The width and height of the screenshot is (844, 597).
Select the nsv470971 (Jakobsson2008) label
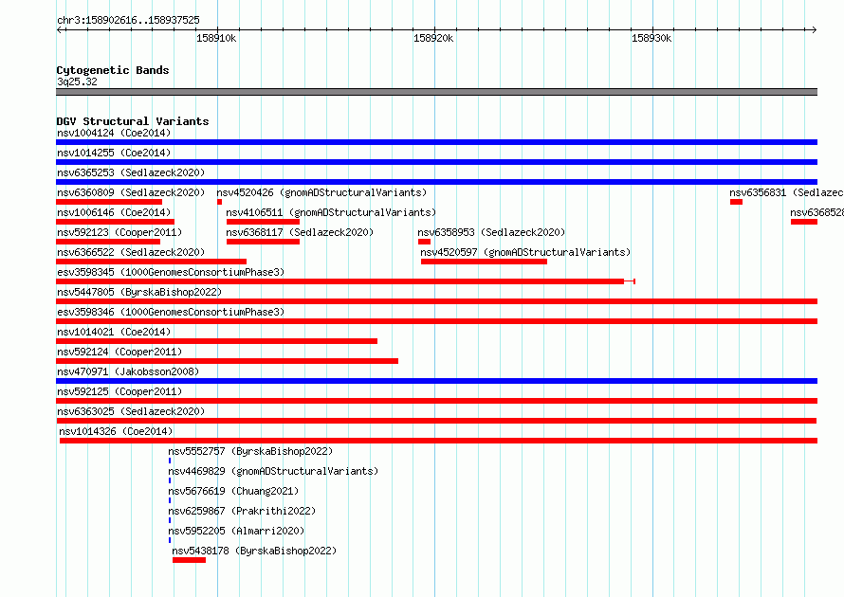tap(128, 371)
